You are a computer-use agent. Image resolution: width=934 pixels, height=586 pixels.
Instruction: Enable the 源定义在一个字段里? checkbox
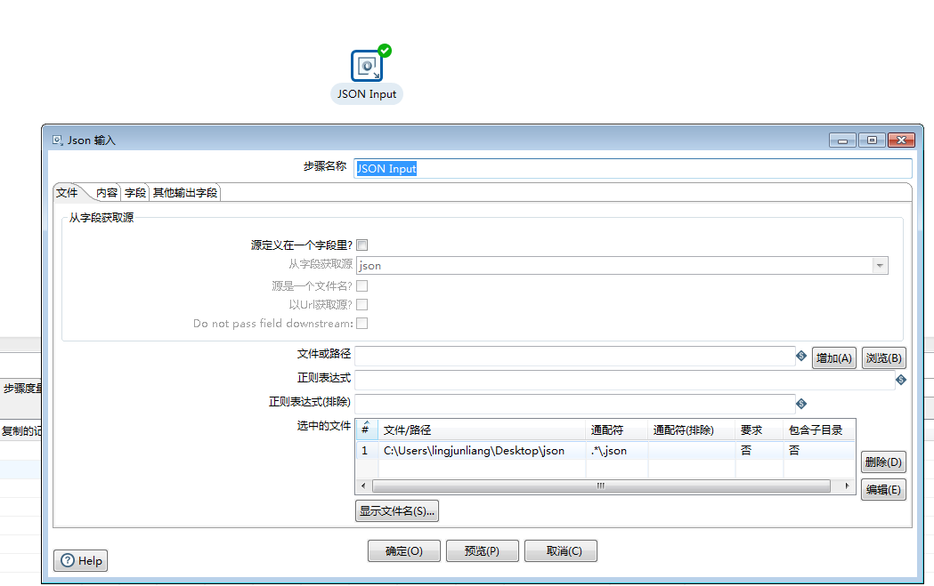coord(362,243)
